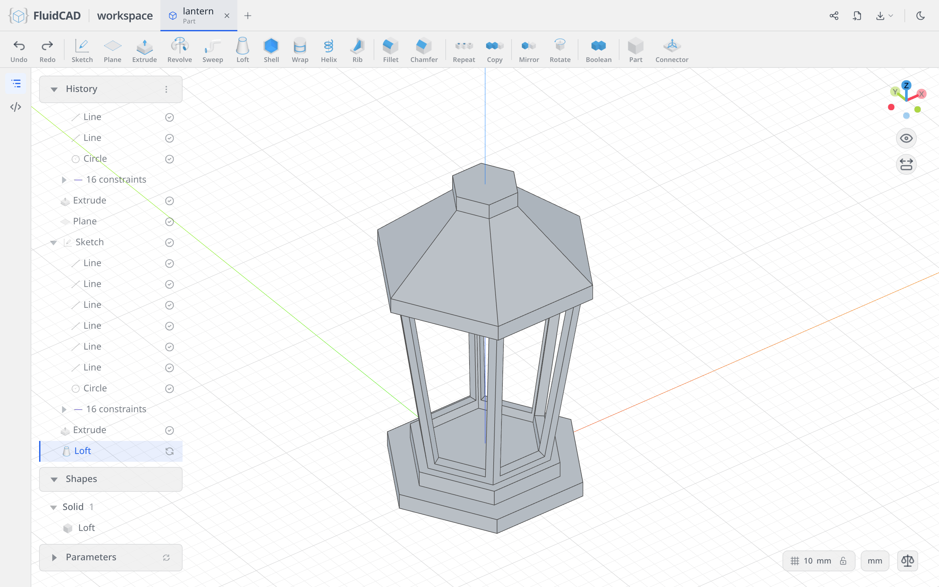
Task: Open the Loft tool in toolbar
Action: click(243, 51)
